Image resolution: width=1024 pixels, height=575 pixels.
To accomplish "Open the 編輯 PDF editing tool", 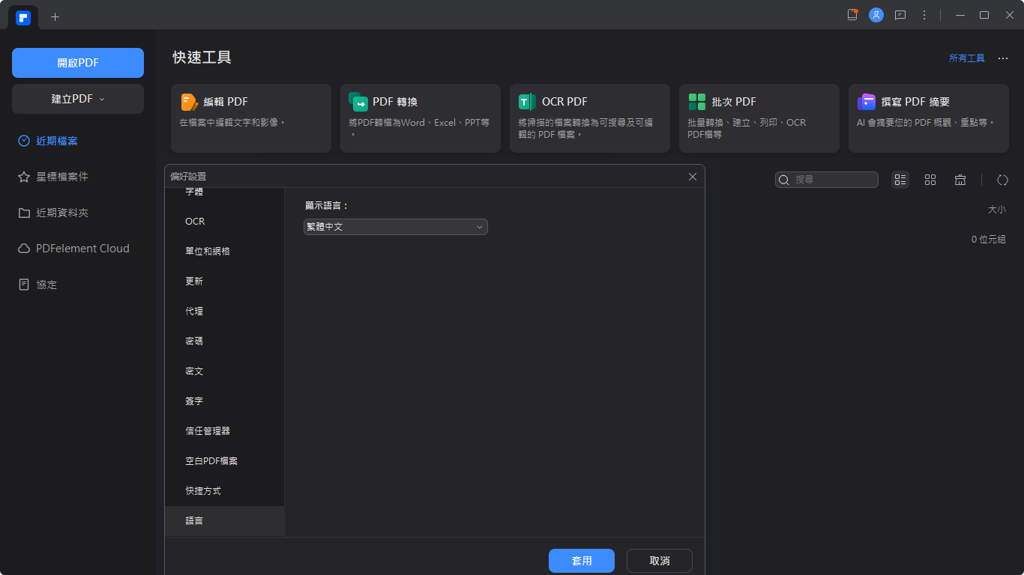I will (250, 118).
